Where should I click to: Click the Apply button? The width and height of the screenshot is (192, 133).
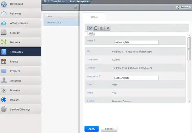[91, 129]
